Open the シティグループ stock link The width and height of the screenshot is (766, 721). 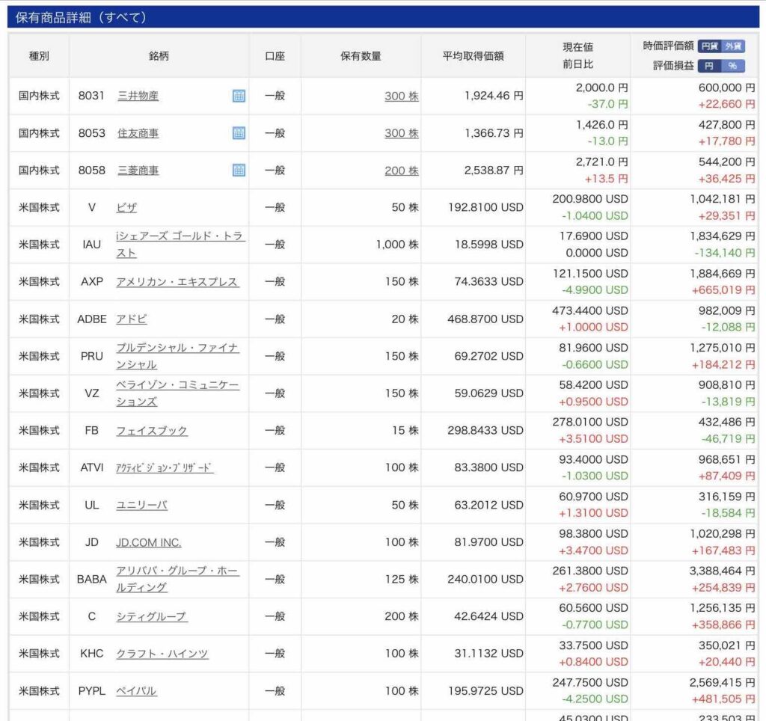pyautogui.click(x=152, y=616)
